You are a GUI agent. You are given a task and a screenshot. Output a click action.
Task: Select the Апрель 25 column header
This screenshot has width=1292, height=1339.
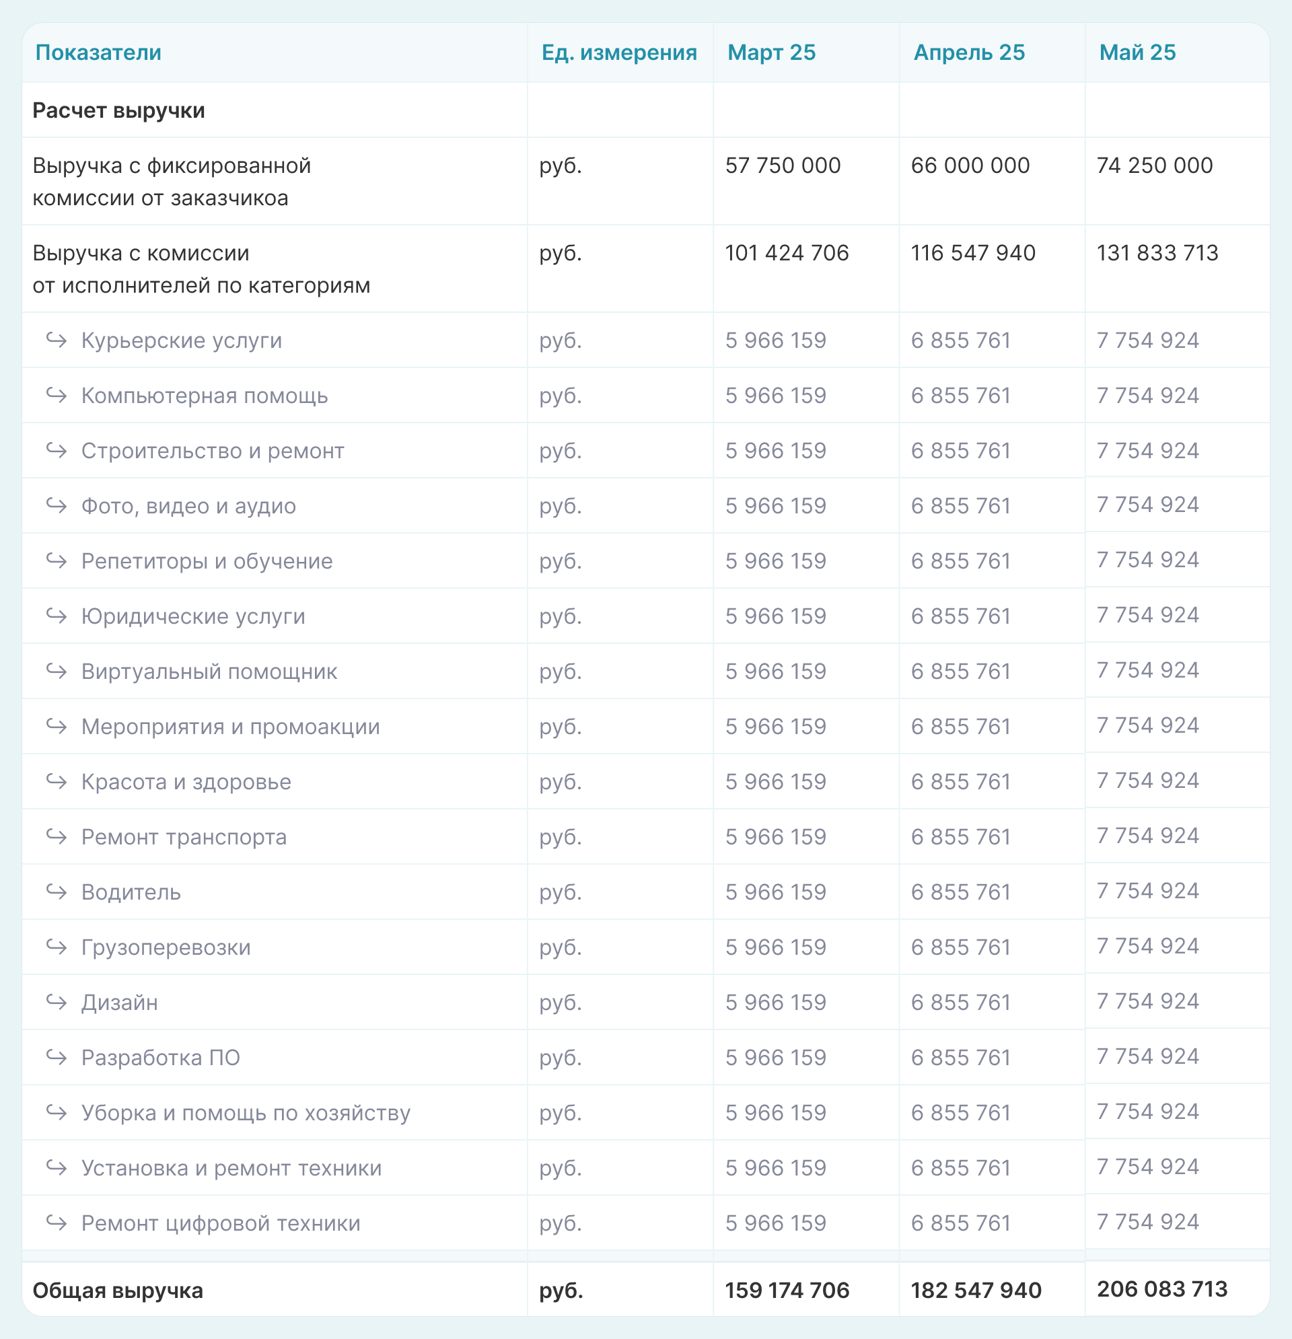(969, 52)
